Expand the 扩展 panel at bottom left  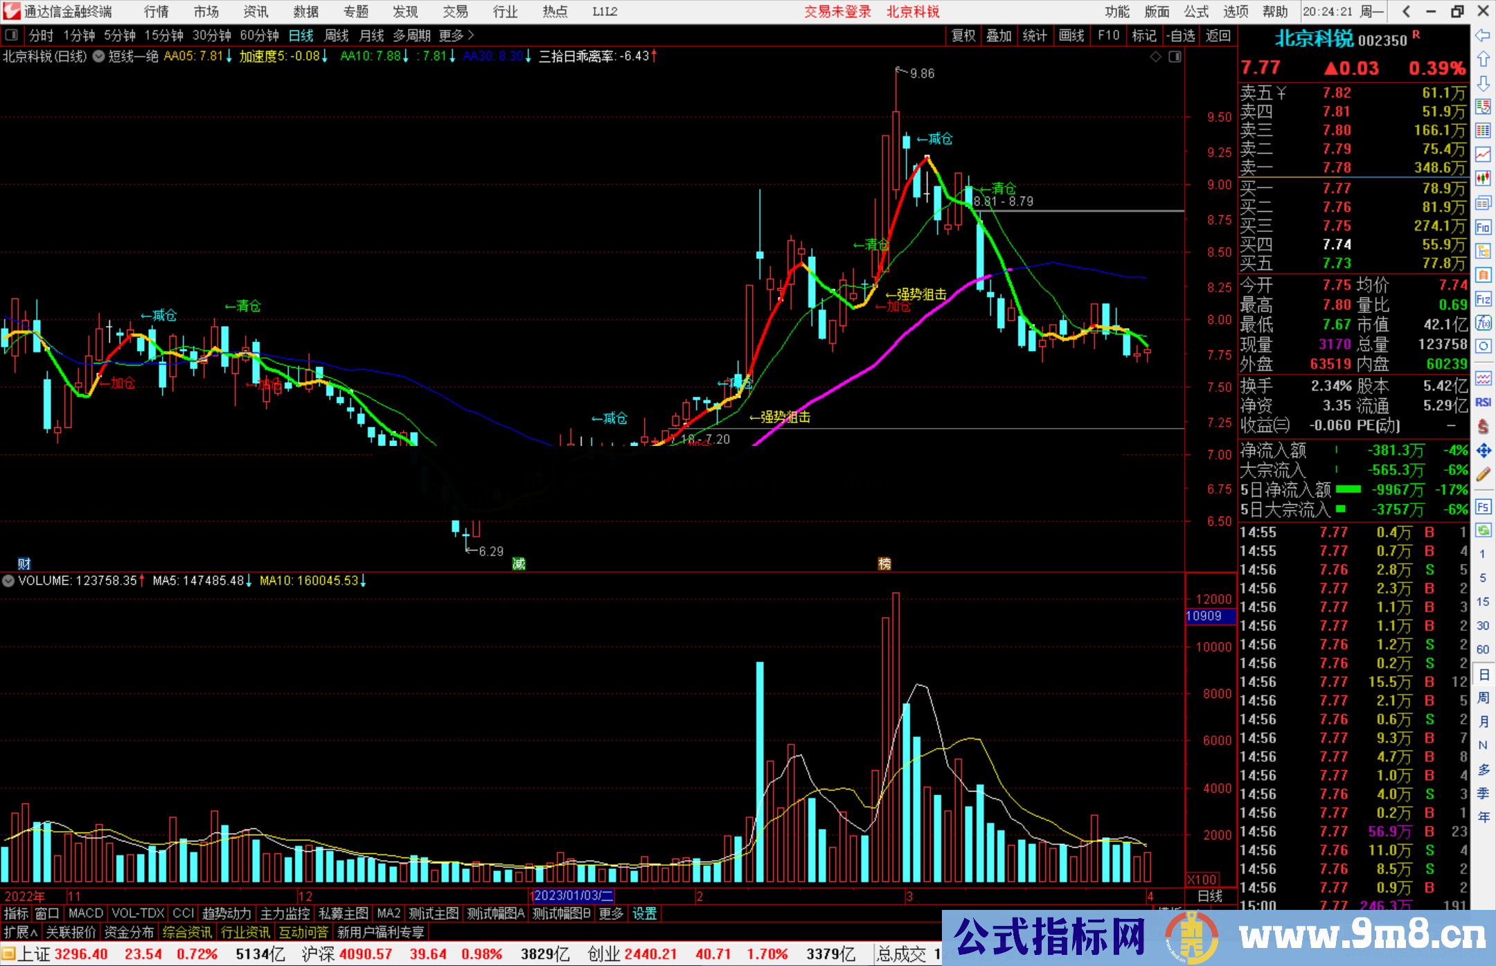(x=20, y=932)
